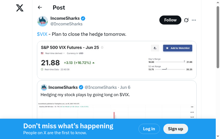Click the info icon after VIX Futures title

point(102,48)
